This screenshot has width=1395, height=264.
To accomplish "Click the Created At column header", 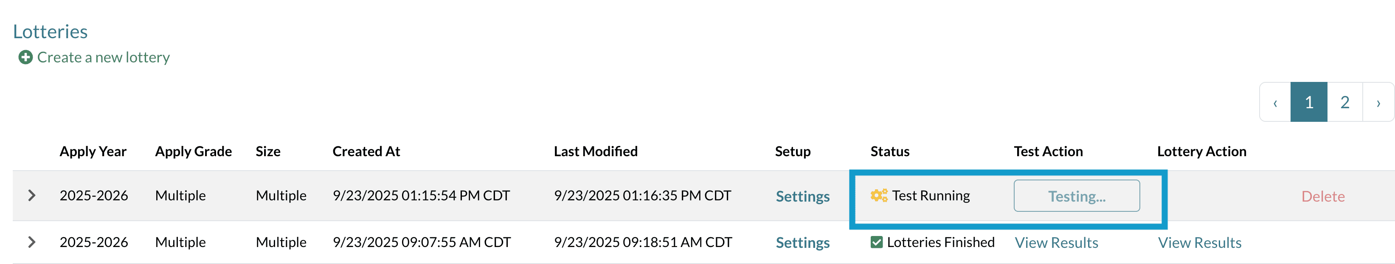I will [366, 152].
